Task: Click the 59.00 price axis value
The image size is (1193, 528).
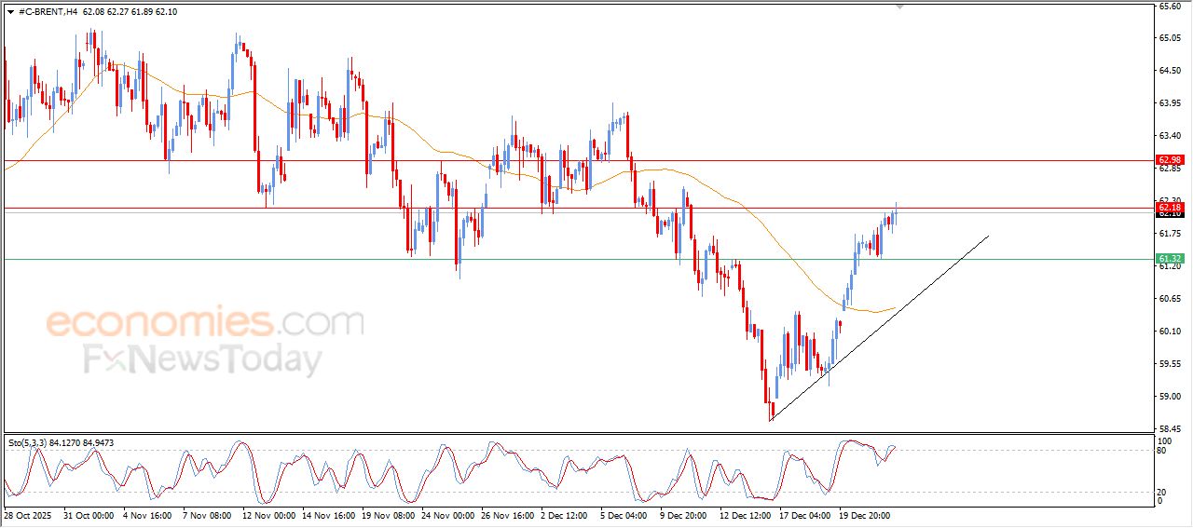Action: click(x=1170, y=397)
